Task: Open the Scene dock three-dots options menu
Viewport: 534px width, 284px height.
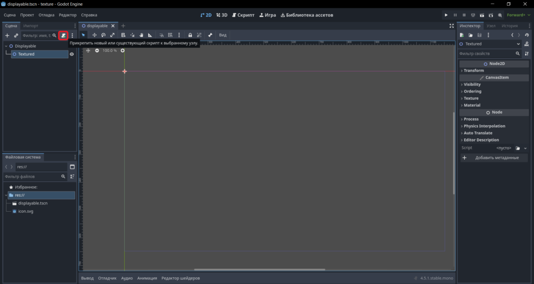Action: [72, 35]
